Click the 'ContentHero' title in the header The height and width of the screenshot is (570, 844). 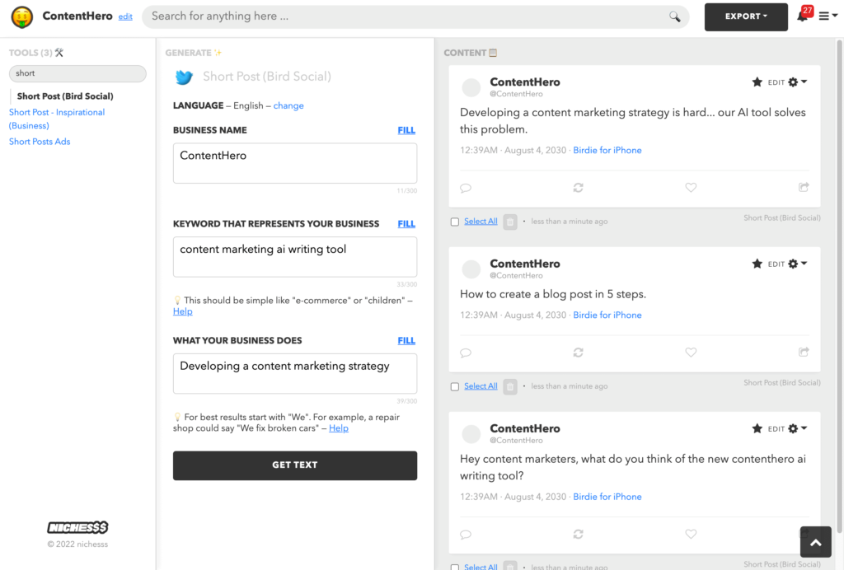77,16
